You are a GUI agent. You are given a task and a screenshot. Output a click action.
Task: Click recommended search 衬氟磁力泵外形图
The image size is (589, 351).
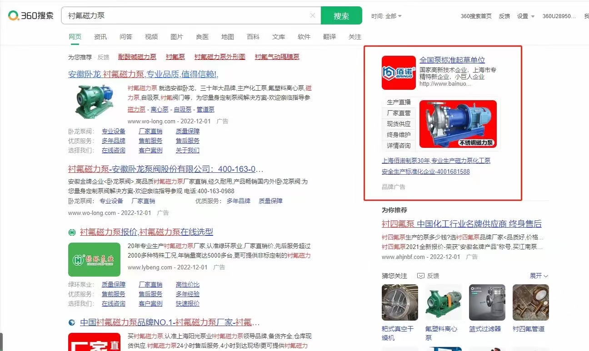220,57
